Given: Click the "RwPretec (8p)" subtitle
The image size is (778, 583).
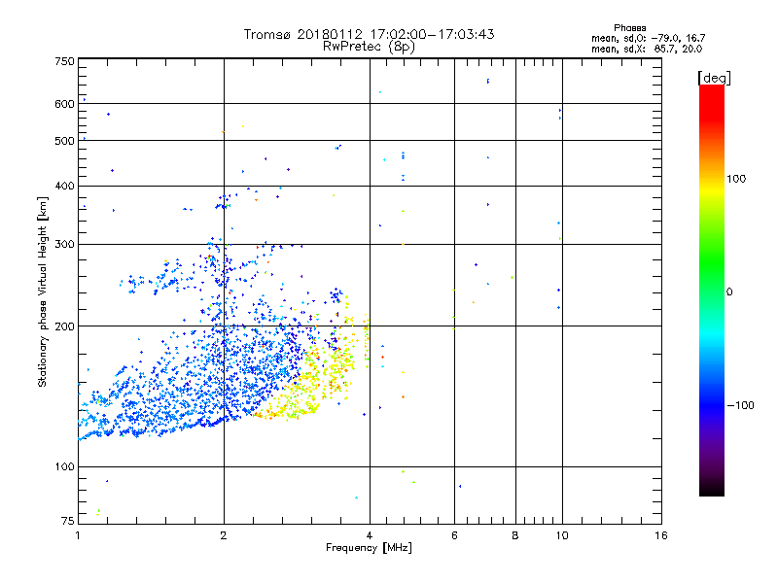Looking at the screenshot, I should [369, 47].
